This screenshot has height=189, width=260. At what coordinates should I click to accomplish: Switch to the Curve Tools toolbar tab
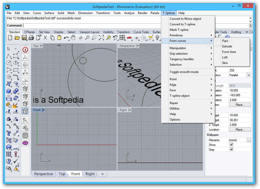pyautogui.click(x=141, y=32)
